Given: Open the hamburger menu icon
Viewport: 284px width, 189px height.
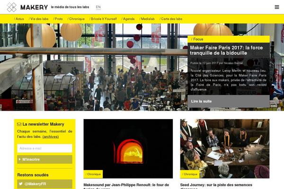Looking at the screenshot, I should click(x=277, y=7).
